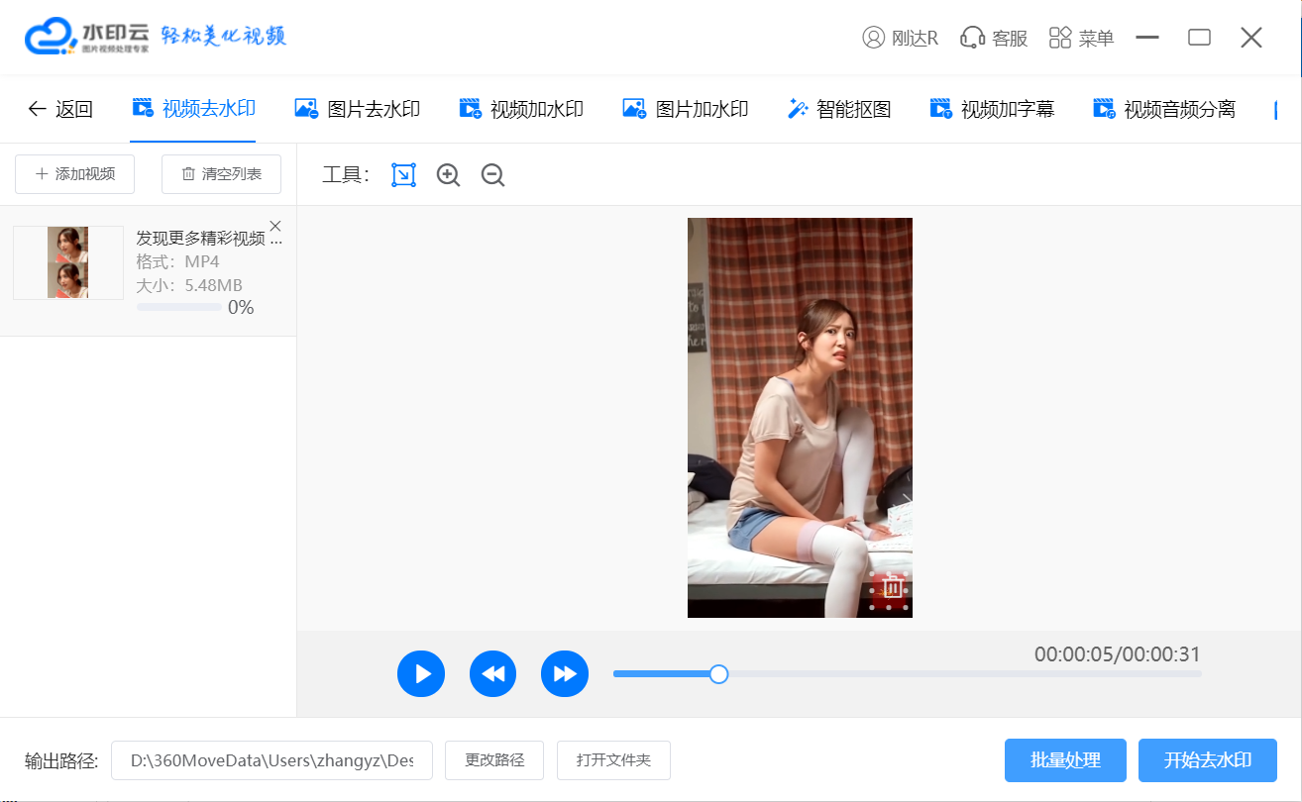Switch to the 图片去水印 tab

pos(358,109)
